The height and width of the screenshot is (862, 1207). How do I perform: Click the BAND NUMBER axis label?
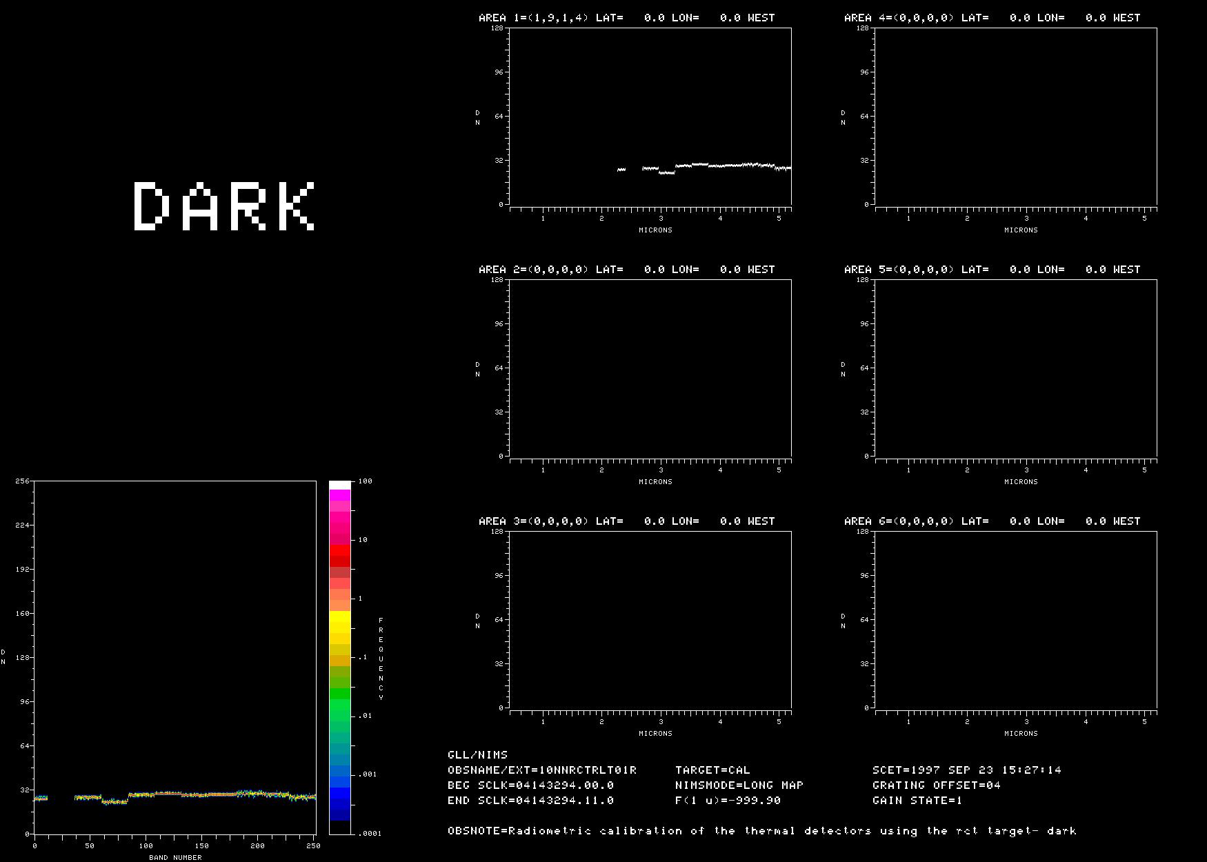point(175,857)
